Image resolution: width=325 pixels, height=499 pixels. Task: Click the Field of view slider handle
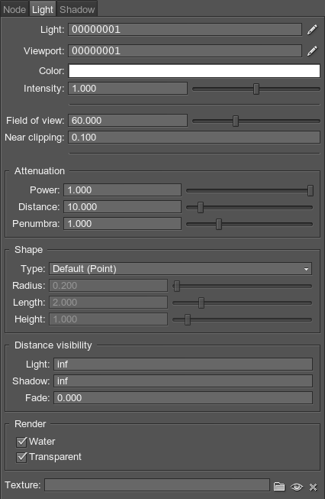coord(236,121)
